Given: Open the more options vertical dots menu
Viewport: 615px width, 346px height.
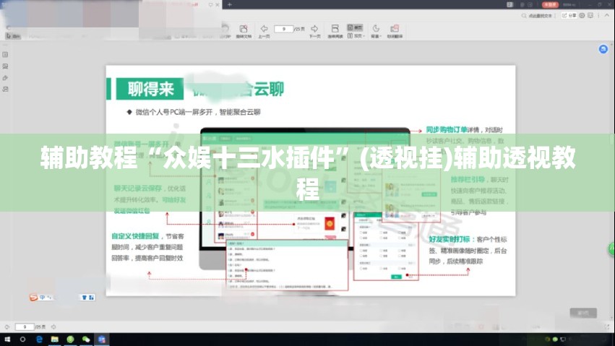Looking at the screenshot, I should [598, 15].
